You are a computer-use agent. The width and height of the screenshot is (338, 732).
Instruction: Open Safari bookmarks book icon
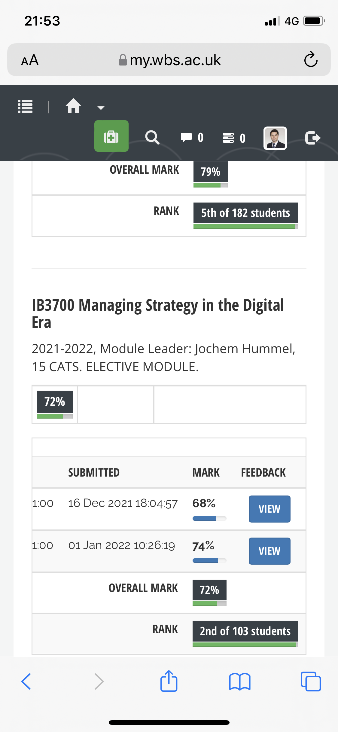239,682
